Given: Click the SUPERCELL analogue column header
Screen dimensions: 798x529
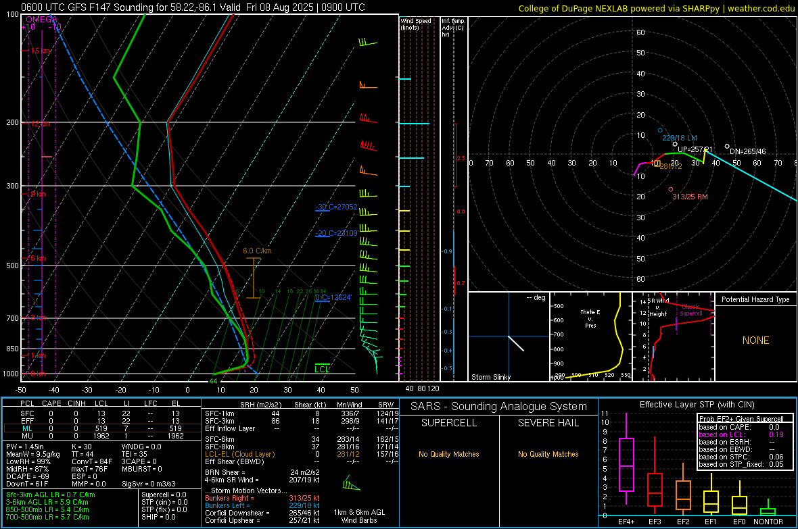Looking at the screenshot, I should point(449,423).
